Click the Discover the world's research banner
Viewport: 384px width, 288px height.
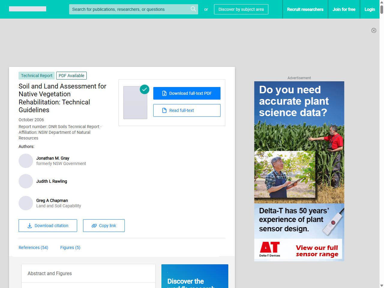coord(195,276)
